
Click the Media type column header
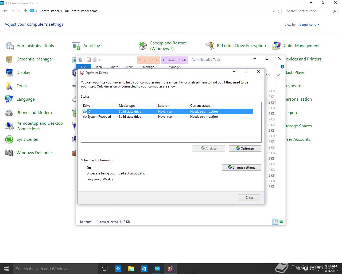click(x=137, y=106)
